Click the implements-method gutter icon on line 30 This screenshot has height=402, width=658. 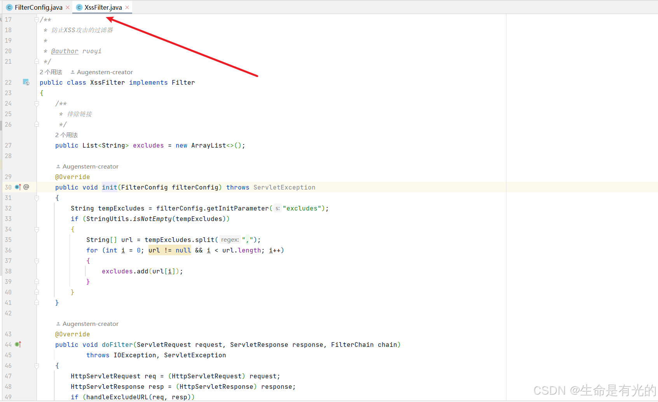point(18,187)
